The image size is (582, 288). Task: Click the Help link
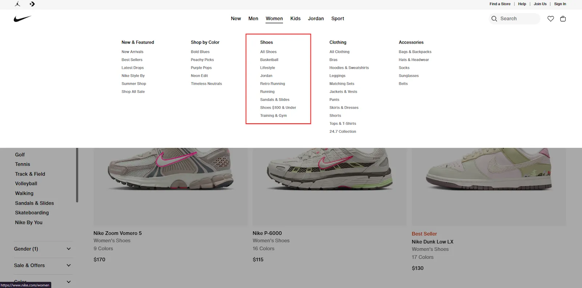pyautogui.click(x=522, y=4)
